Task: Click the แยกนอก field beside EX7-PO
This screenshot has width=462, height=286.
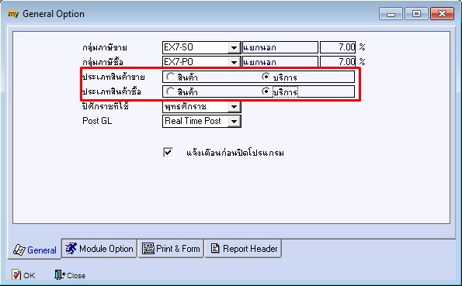Action: pos(280,62)
